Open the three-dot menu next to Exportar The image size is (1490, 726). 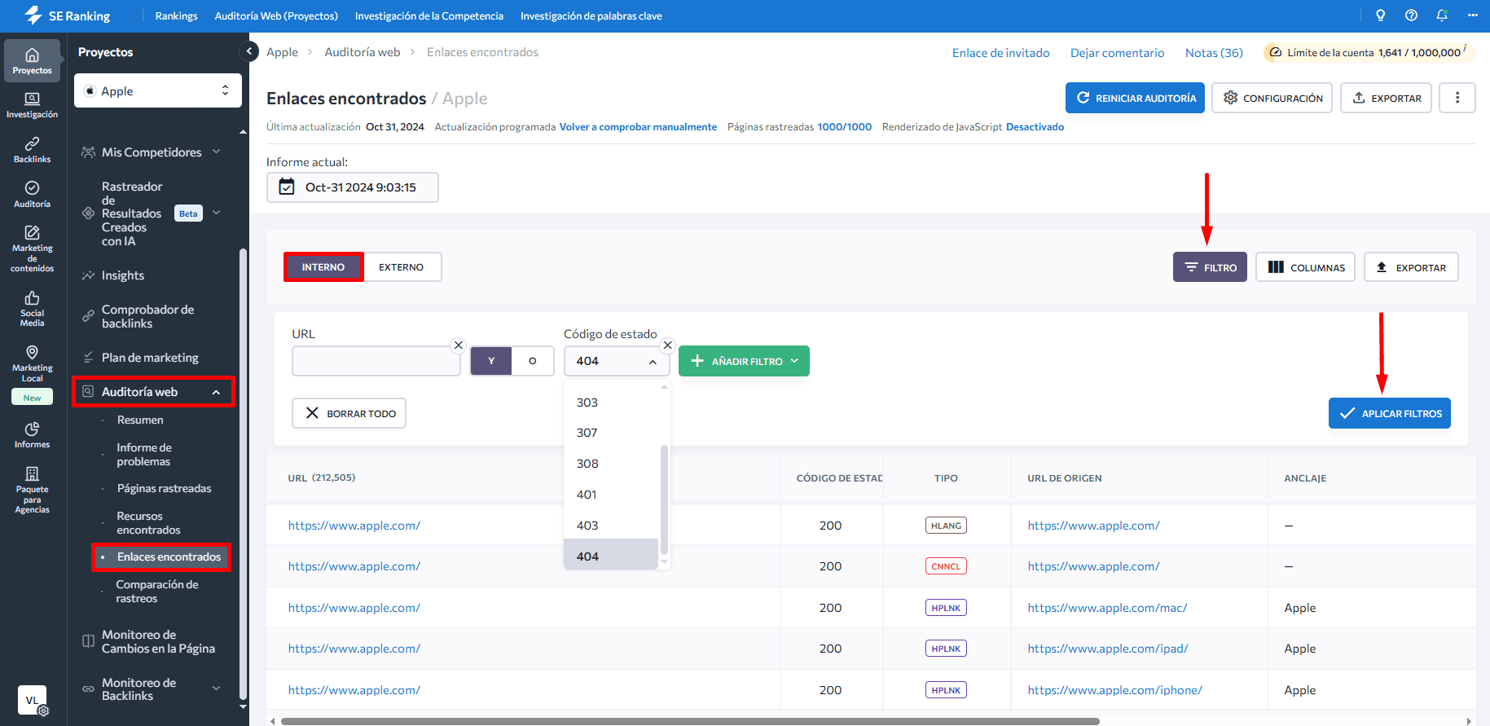click(x=1457, y=98)
